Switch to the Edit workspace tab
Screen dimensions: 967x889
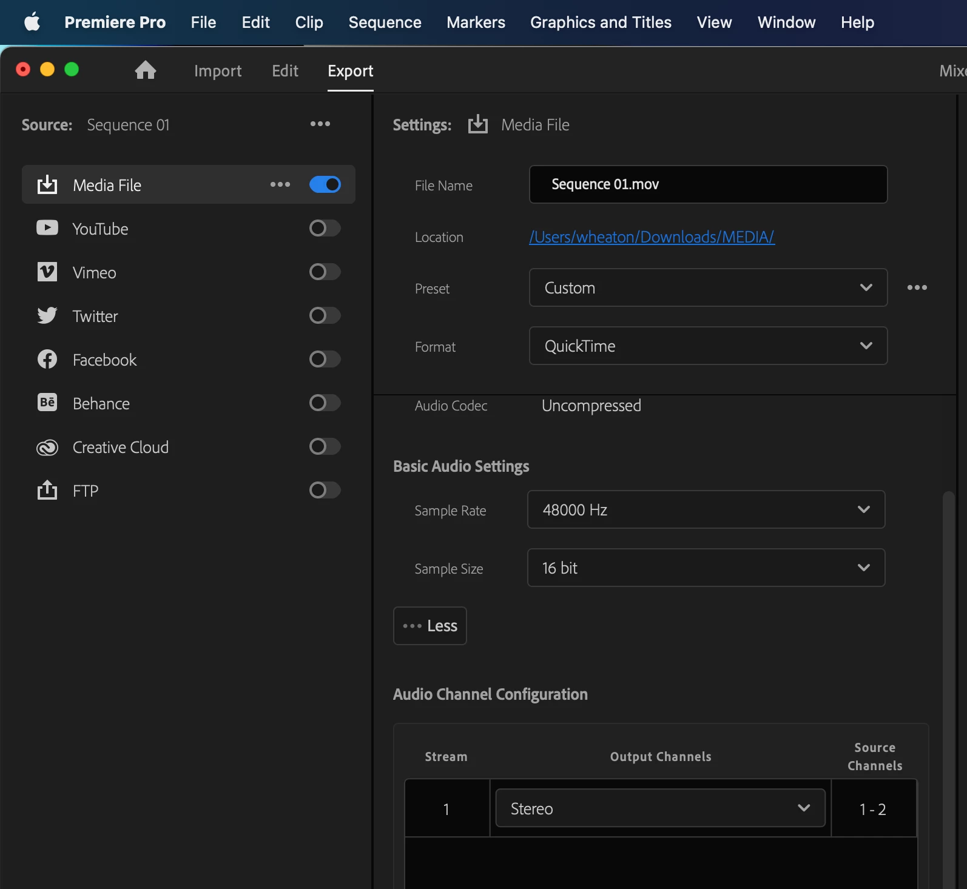[x=285, y=71]
